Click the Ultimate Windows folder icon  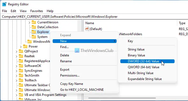coord(21,90)
